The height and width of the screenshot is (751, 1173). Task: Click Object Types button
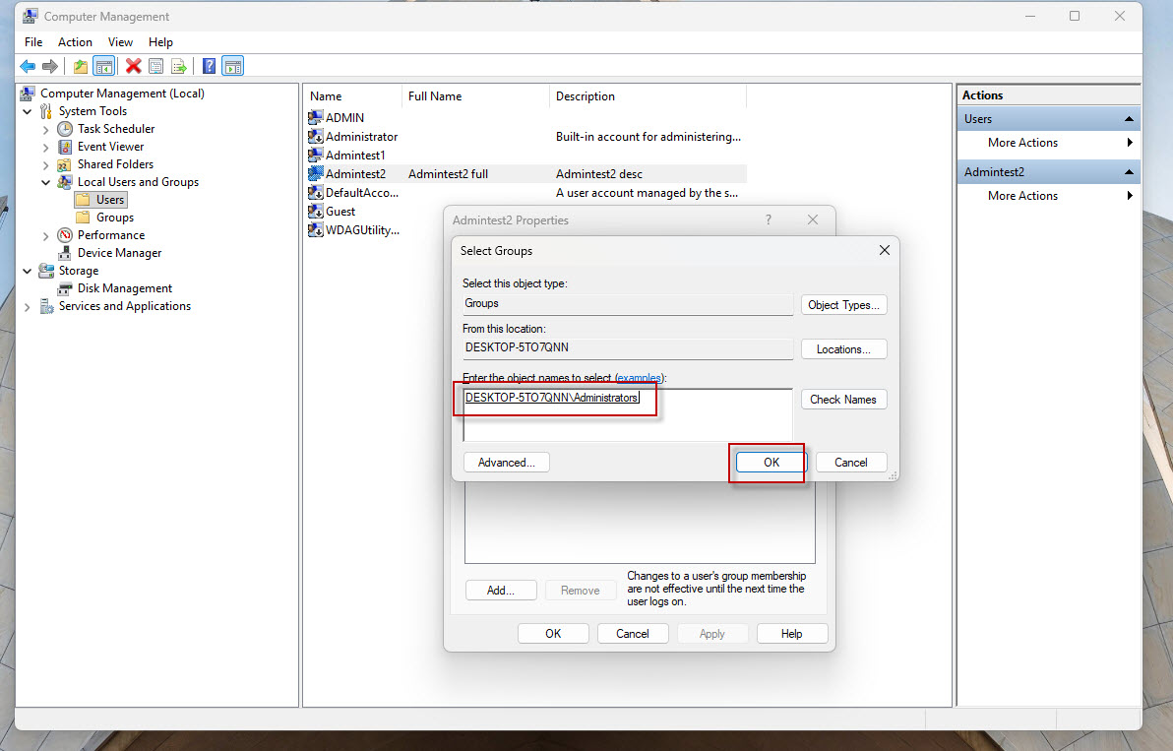844,305
